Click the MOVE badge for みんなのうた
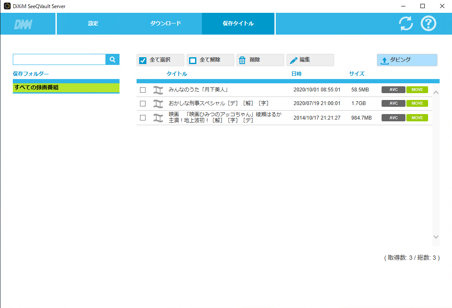 point(417,90)
